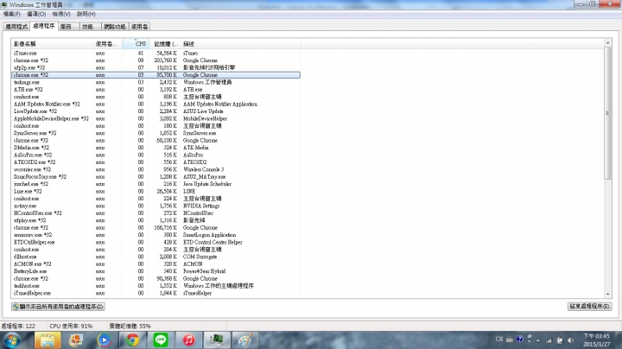
Task: Select the jusched.exe *32 row
Action: 155,184
